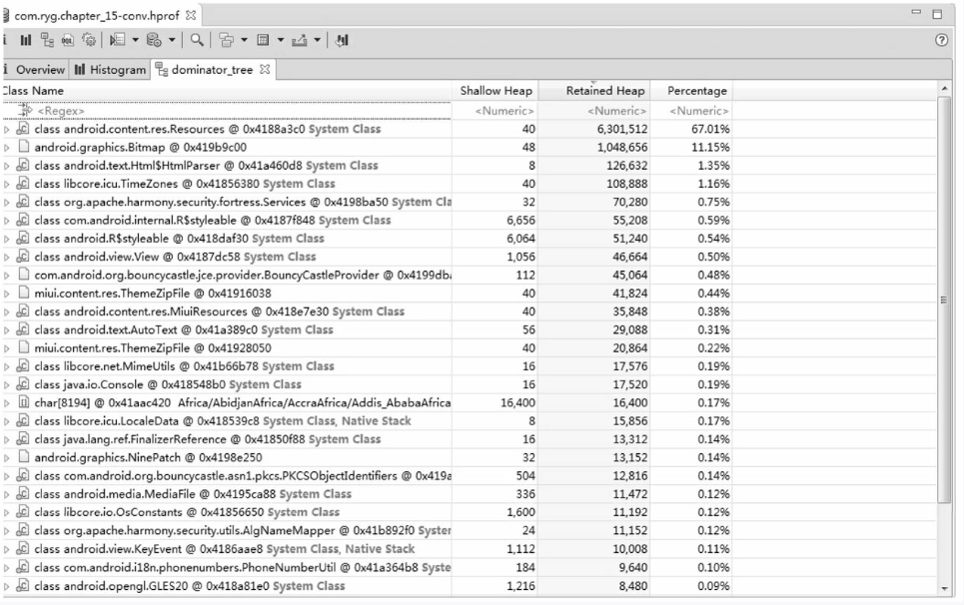Screen dimensions: 964x605
Task: Click scrollbar up arrow
Action: pyautogui.click(x=944, y=89)
